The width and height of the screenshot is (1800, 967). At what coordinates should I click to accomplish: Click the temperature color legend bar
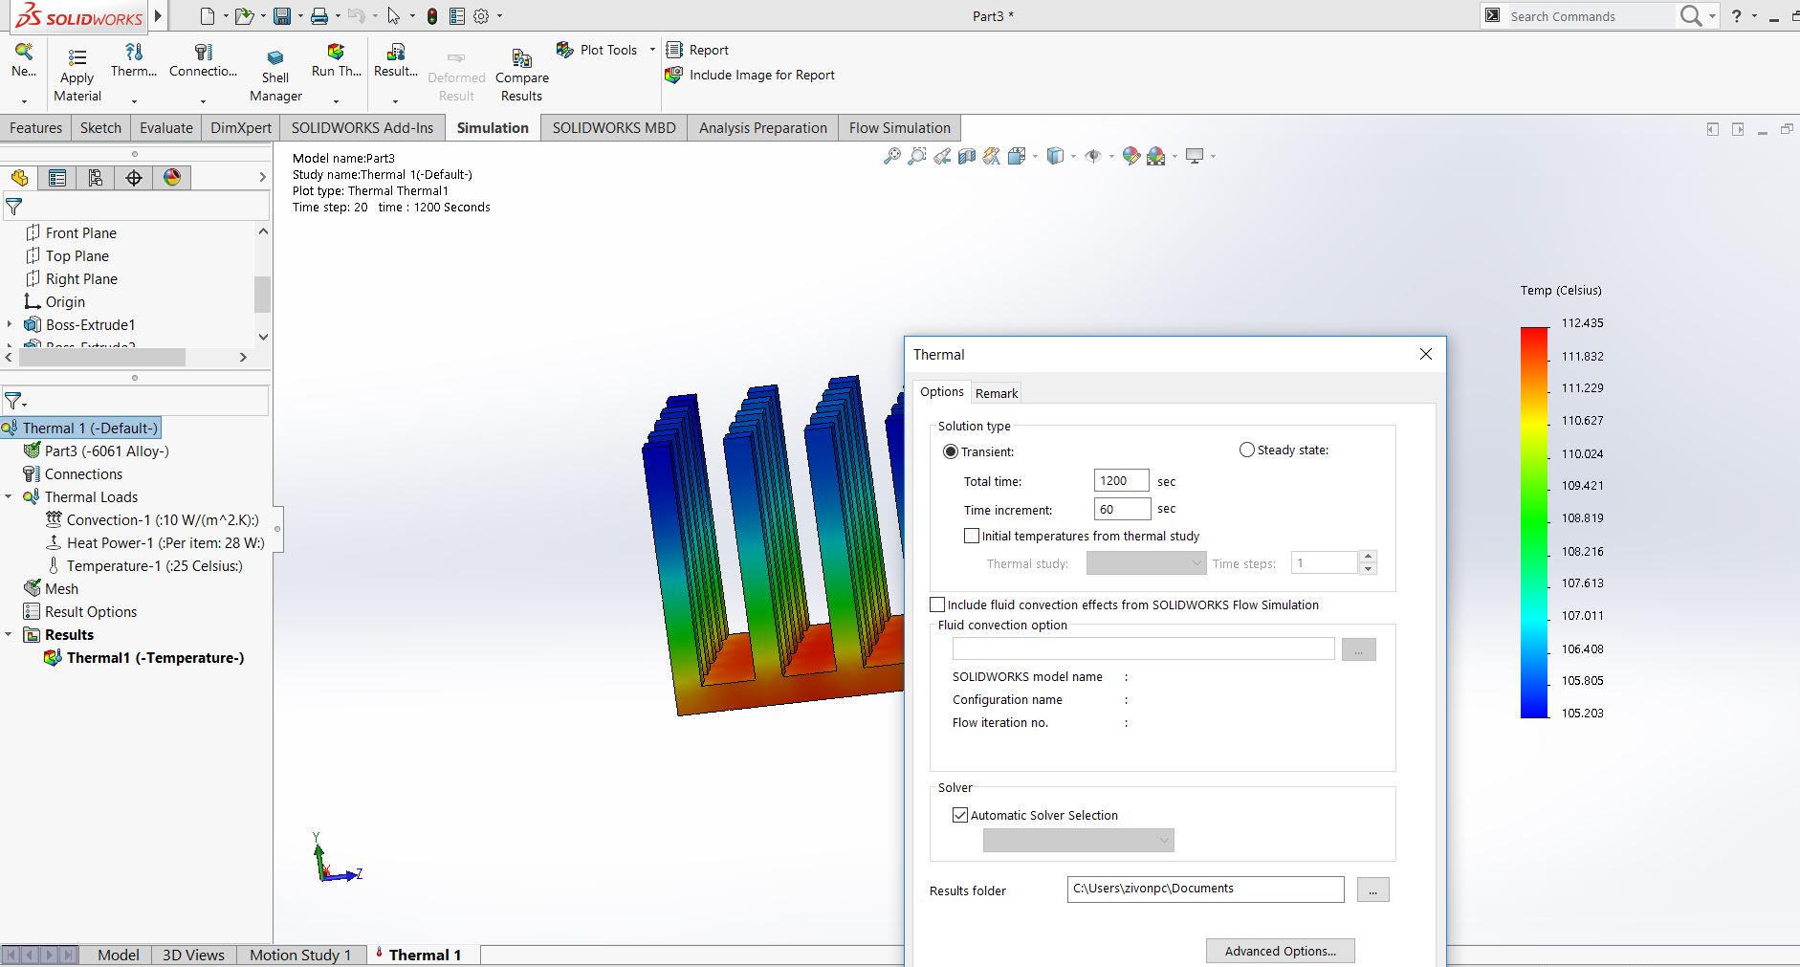[1534, 522]
